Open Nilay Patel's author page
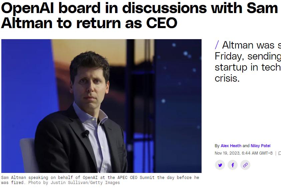 pyautogui.click(x=260, y=146)
